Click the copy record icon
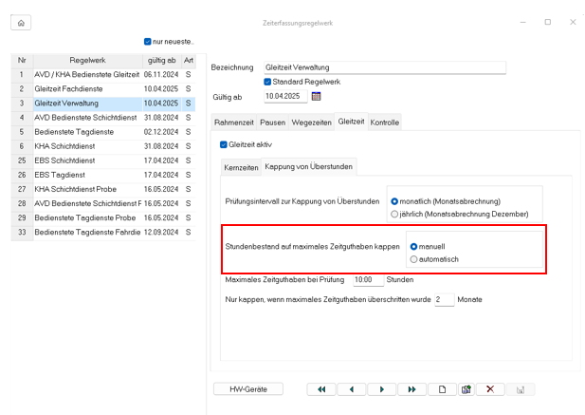The width and height of the screenshot is (585, 415). [466, 389]
